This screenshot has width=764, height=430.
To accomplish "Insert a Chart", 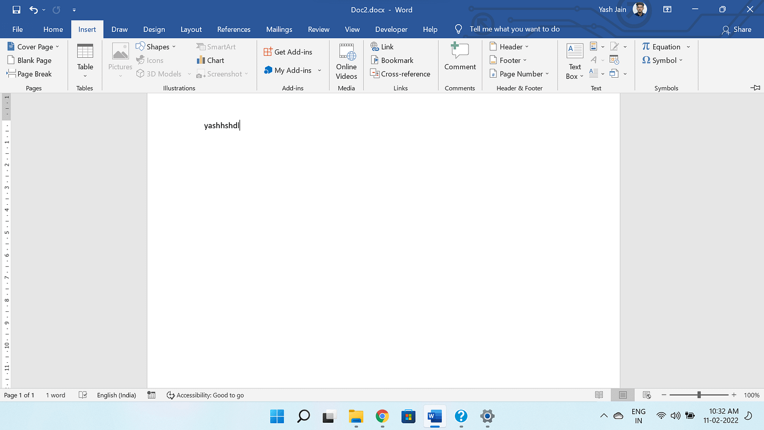I will 210,60.
